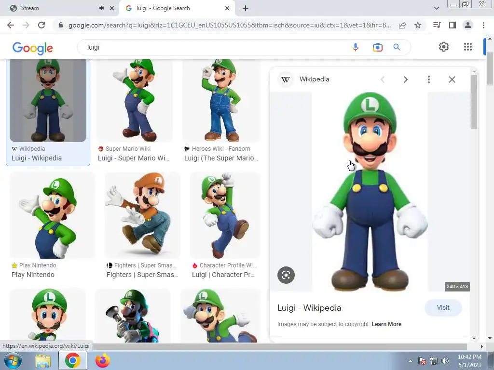Image resolution: width=494 pixels, height=370 pixels.
Task: Click the browser forward arrow
Action: (26, 25)
